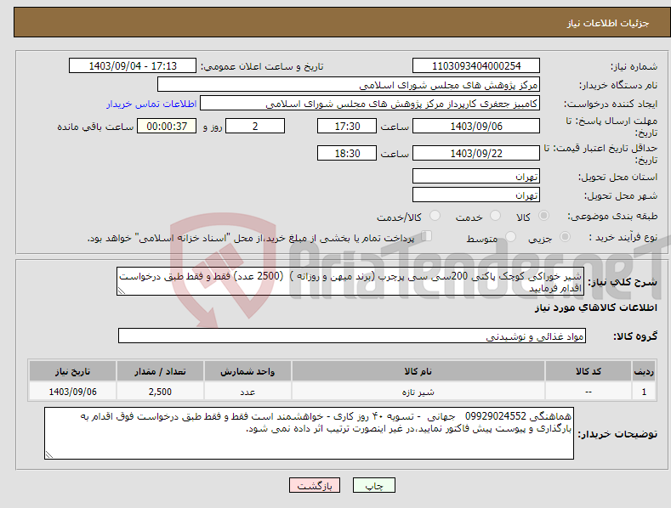The height and width of the screenshot is (508, 671).
Task: Click the شیر تازه table cell
Action: (418, 392)
